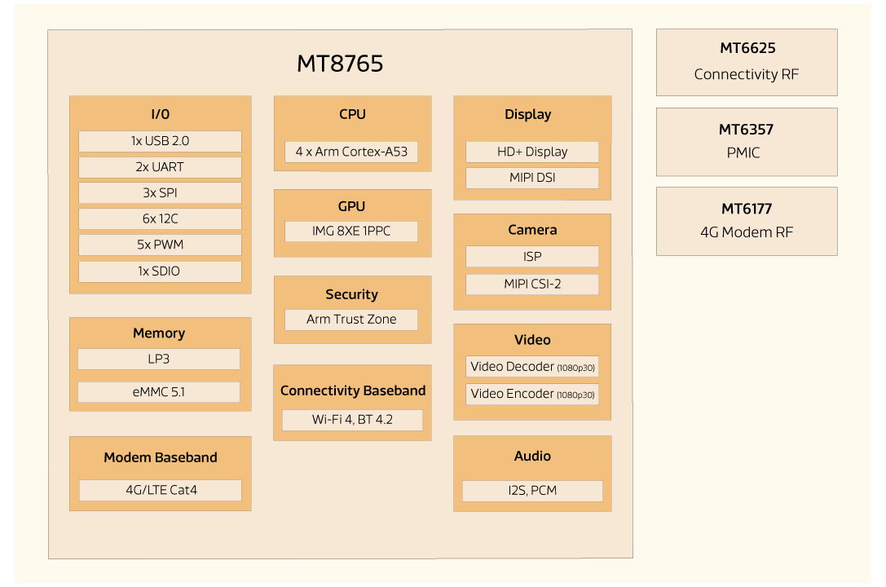This screenshot has height=587, width=886.
Task: Click the IMG 8XE 1PPC label
Action: [x=351, y=231]
